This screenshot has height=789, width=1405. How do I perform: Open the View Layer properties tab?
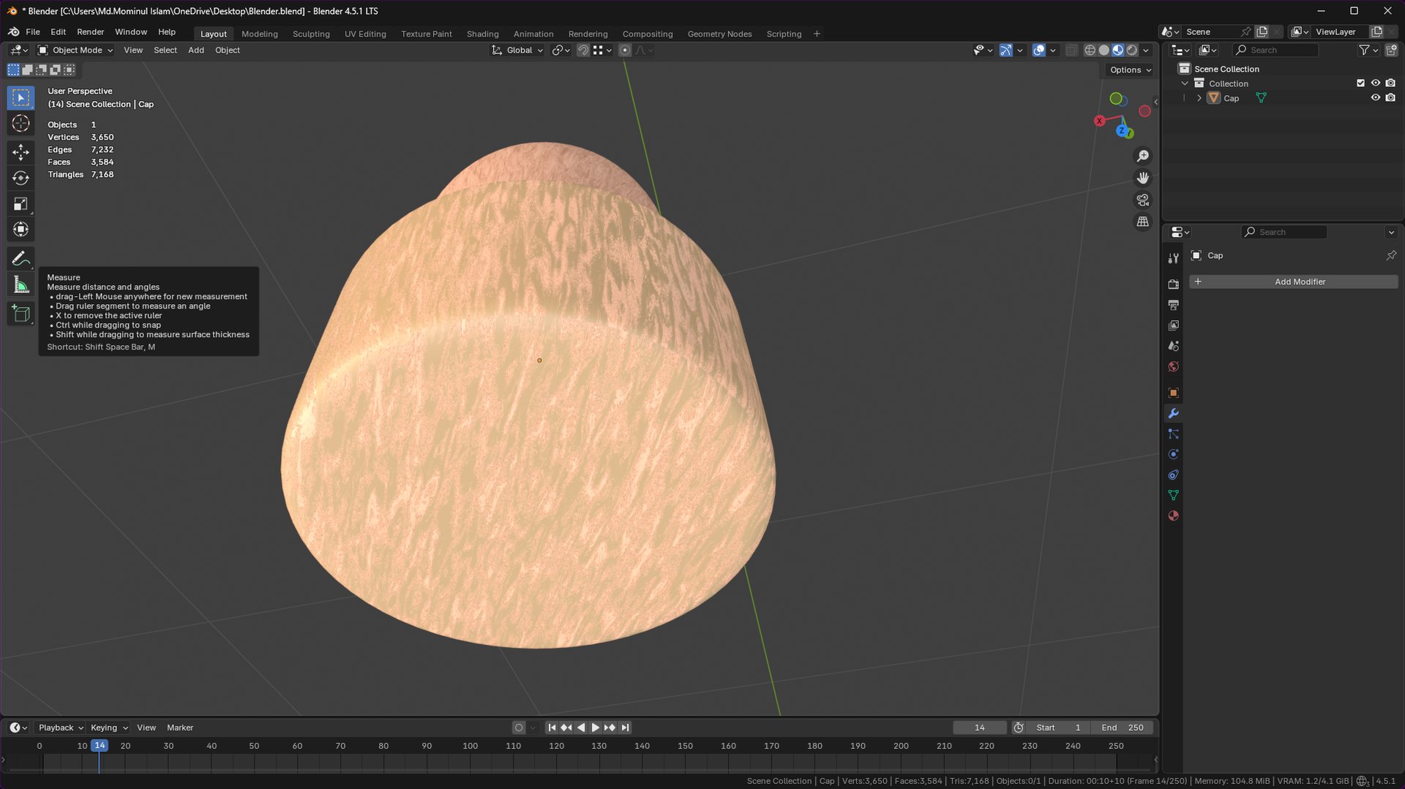point(1173,325)
